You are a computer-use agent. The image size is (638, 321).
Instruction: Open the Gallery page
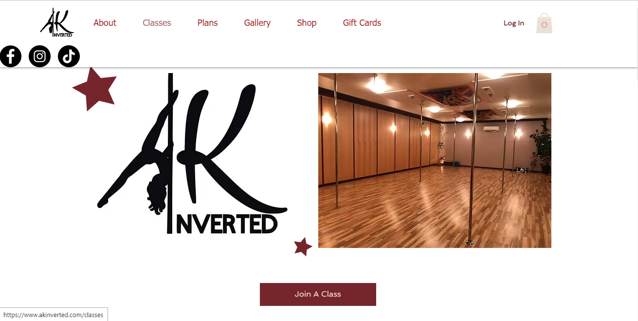tap(257, 23)
